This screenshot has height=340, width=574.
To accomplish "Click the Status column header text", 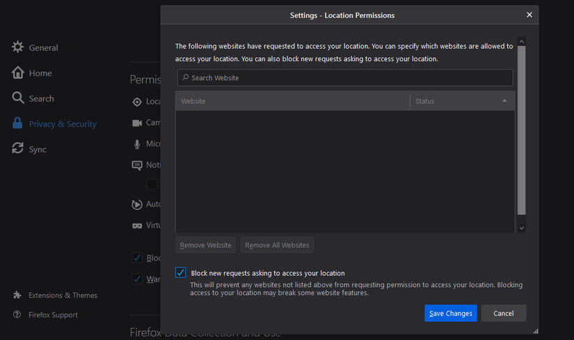I will pyautogui.click(x=424, y=101).
